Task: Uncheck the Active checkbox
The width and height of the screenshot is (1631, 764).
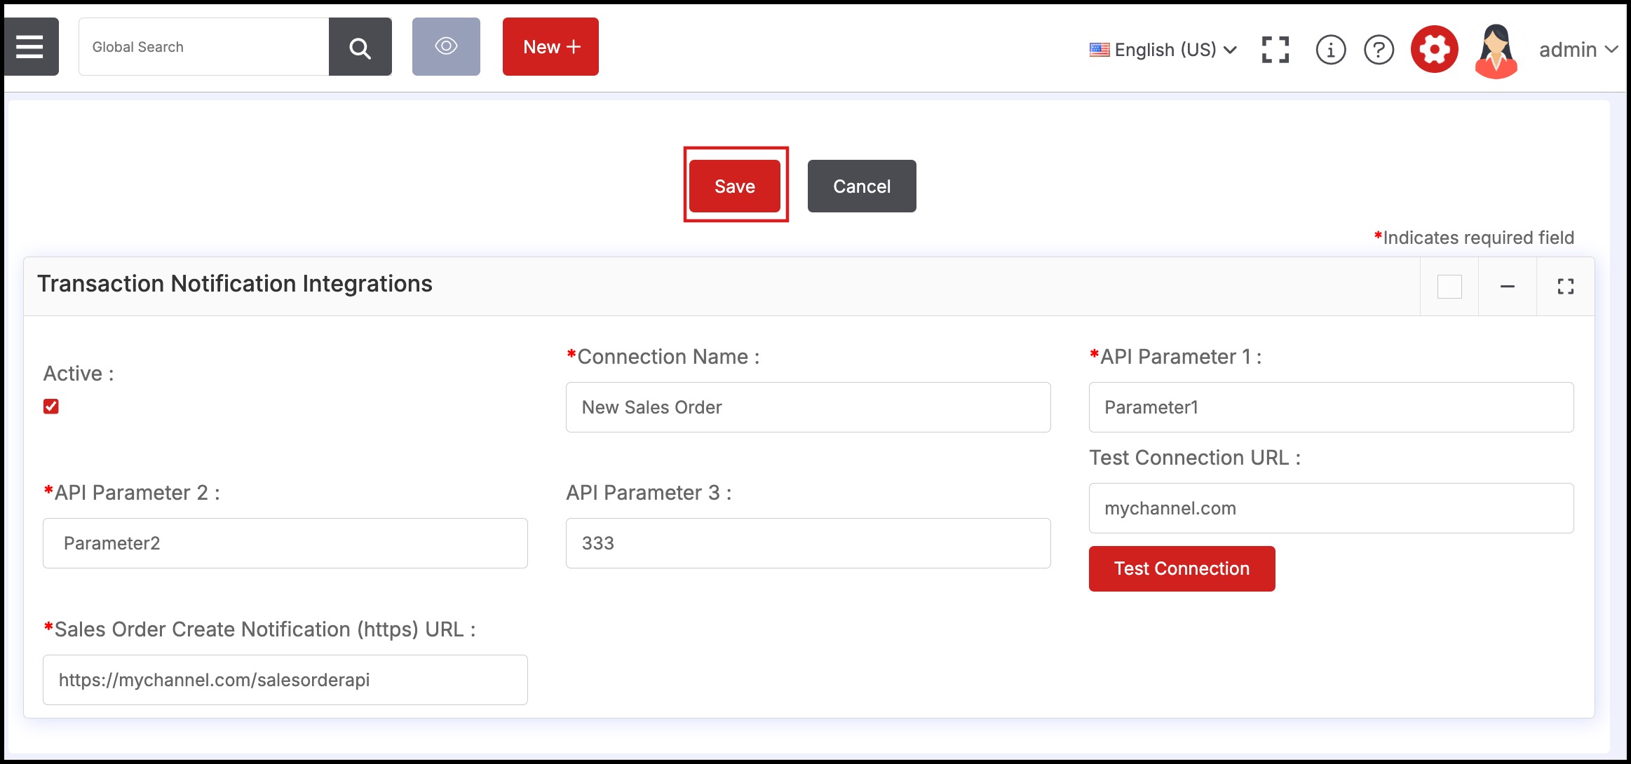Action: [x=51, y=407]
